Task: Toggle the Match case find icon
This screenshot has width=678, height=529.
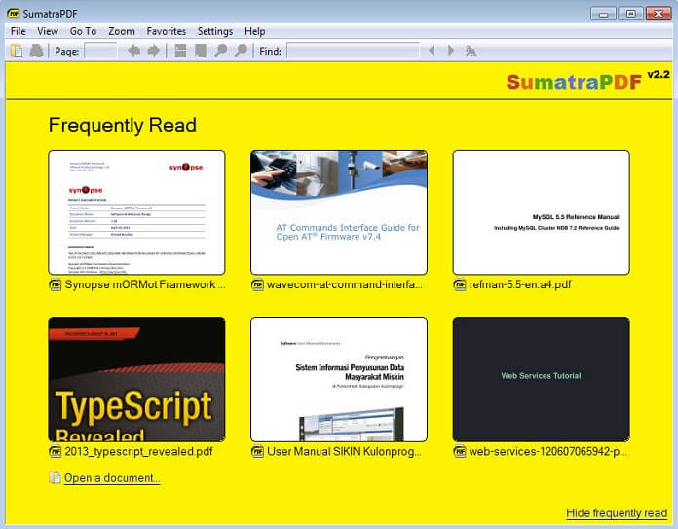Action: click(x=471, y=51)
